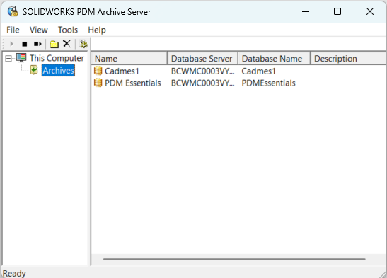The height and width of the screenshot is (278, 387).
Task: Click the This Computer monitor icon
Action: (21, 58)
